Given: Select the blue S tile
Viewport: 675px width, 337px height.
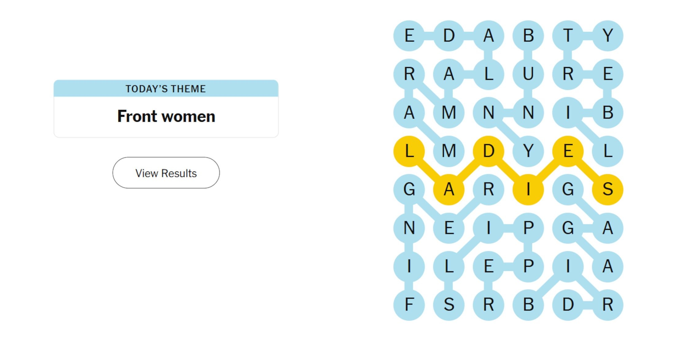Looking at the screenshot, I should [x=449, y=305].
